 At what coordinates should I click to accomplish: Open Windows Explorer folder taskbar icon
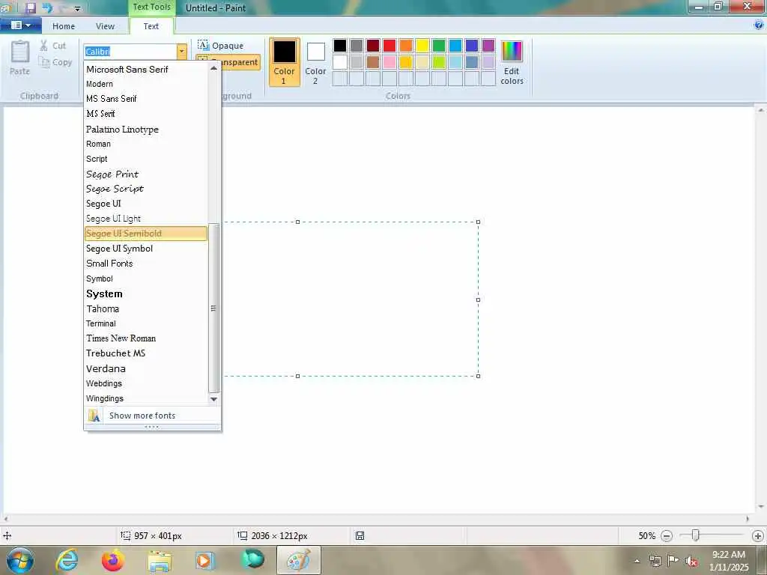(x=160, y=560)
